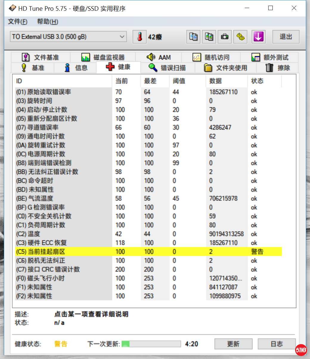Click the 日志 button
This screenshot has width=310, height=359.
(x=276, y=344)
